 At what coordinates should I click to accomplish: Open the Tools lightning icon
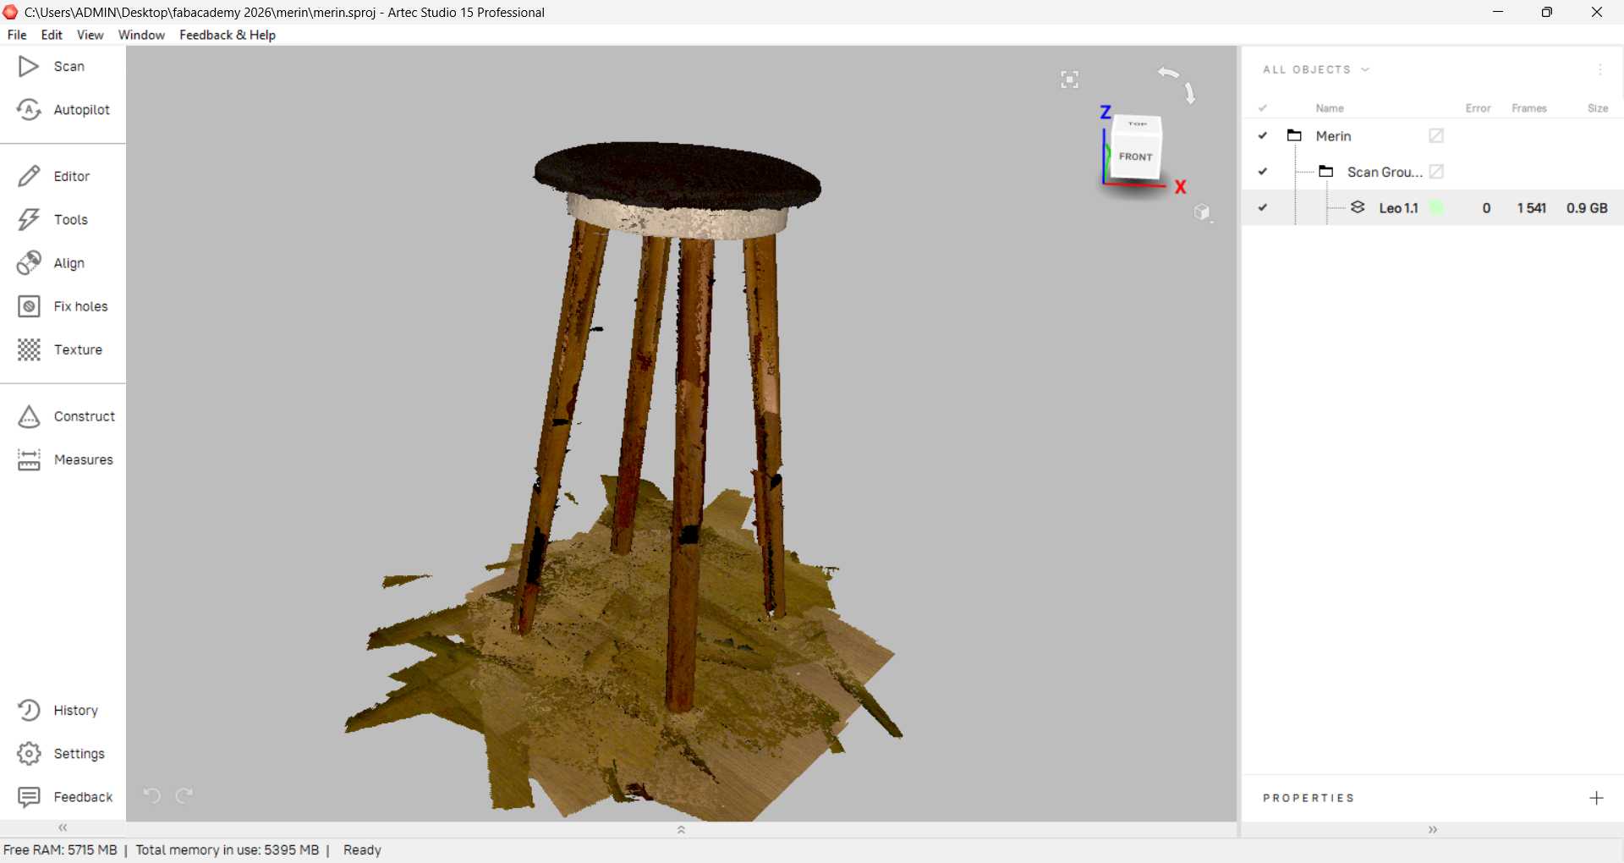[x=29, y=219]
